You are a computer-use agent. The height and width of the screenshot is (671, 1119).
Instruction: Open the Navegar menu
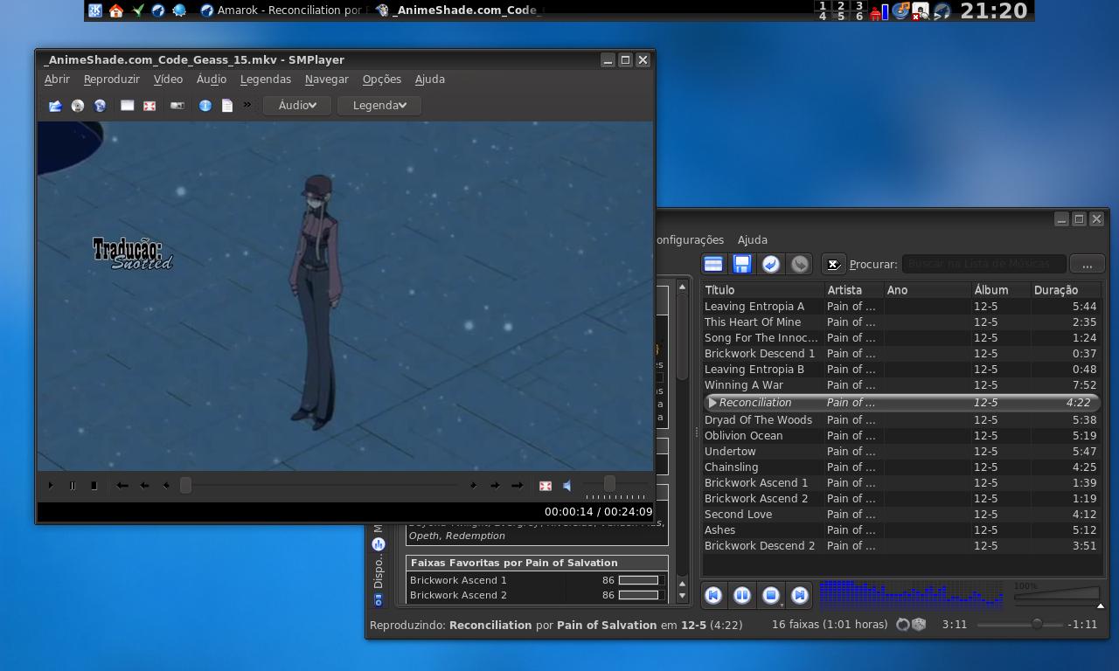pos(327,80)
